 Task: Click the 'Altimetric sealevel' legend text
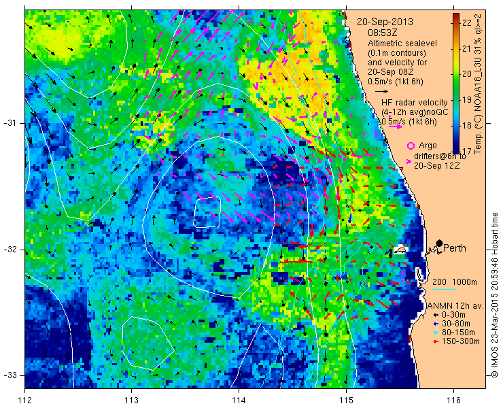tap(402, 44)
